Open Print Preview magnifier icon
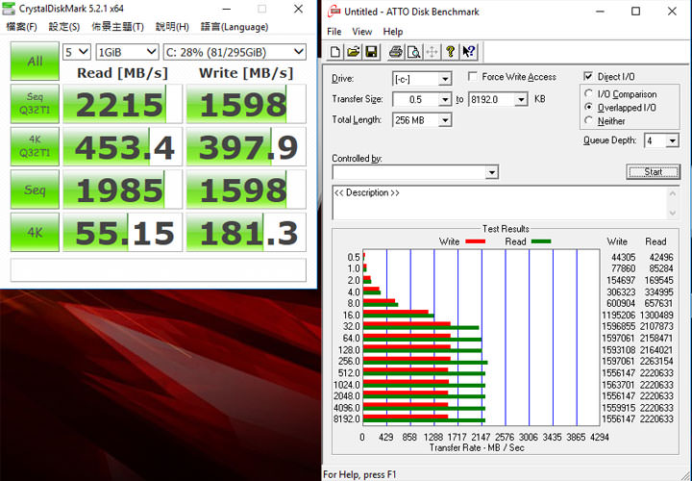 (x=412, y=52)
